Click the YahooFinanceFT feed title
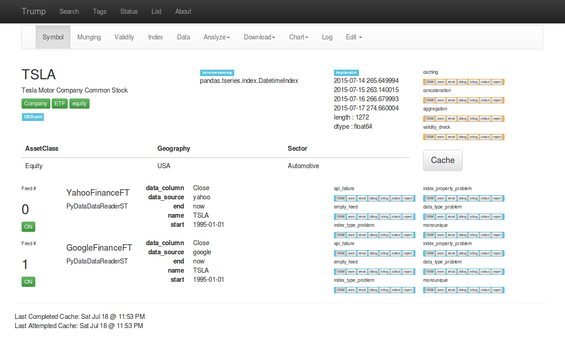Viewport: 565px width, 362px height. click(x=98, y=193)
